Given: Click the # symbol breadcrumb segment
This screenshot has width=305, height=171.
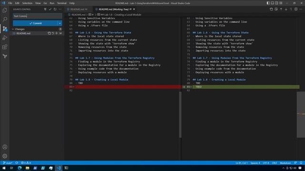Looking at the screenshot, I should coord(91,15).
